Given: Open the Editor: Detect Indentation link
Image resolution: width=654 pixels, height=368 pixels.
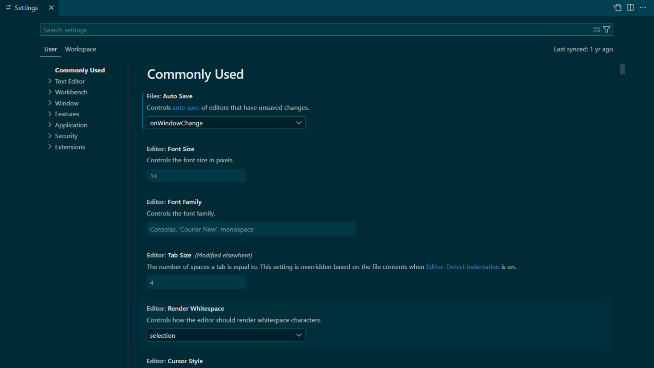Looking at the screenshot, I should click(x=463, y=267).
